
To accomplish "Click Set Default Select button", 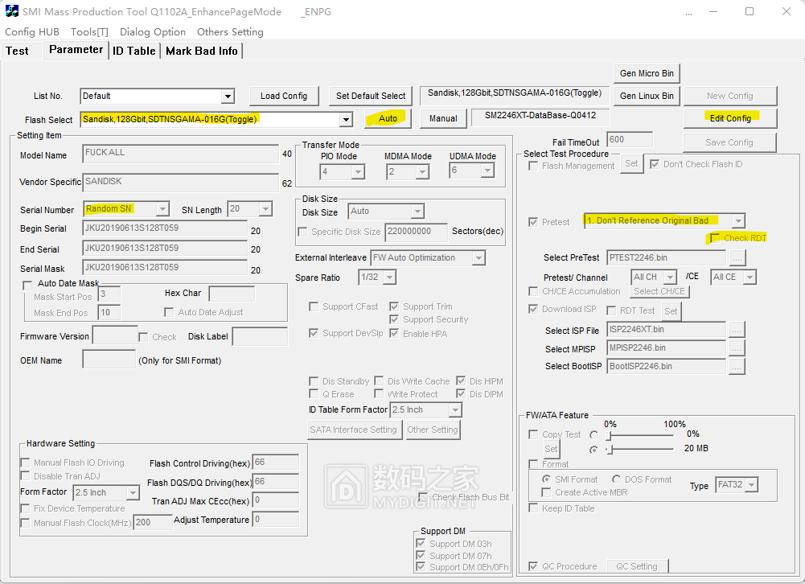I will click(x=371, y=96).
